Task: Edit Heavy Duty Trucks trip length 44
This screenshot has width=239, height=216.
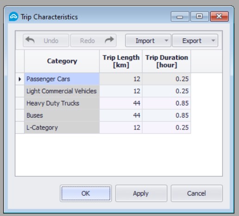Action: [x=121, y=103]
